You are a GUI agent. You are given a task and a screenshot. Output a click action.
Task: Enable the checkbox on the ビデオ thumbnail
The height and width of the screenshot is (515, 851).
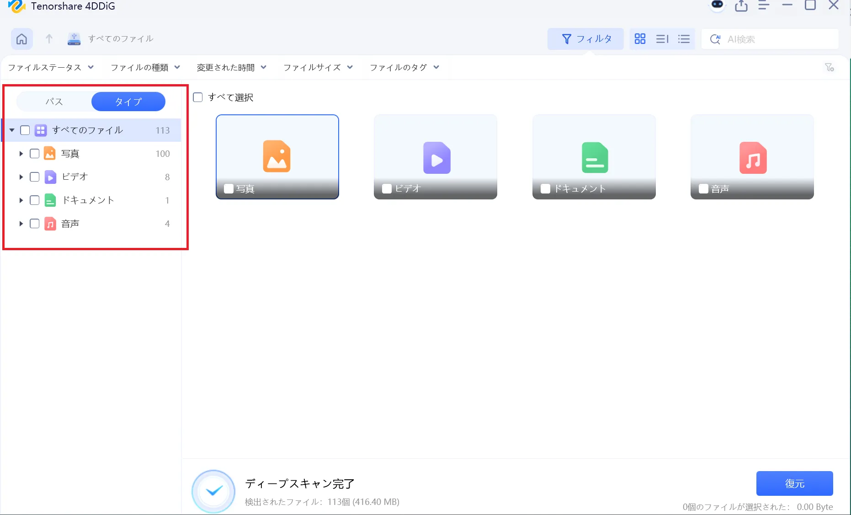coord(387,189)
